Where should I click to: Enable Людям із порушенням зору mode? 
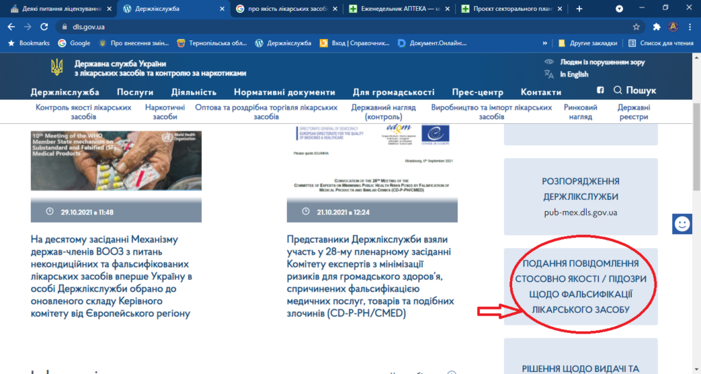point(602,62)
